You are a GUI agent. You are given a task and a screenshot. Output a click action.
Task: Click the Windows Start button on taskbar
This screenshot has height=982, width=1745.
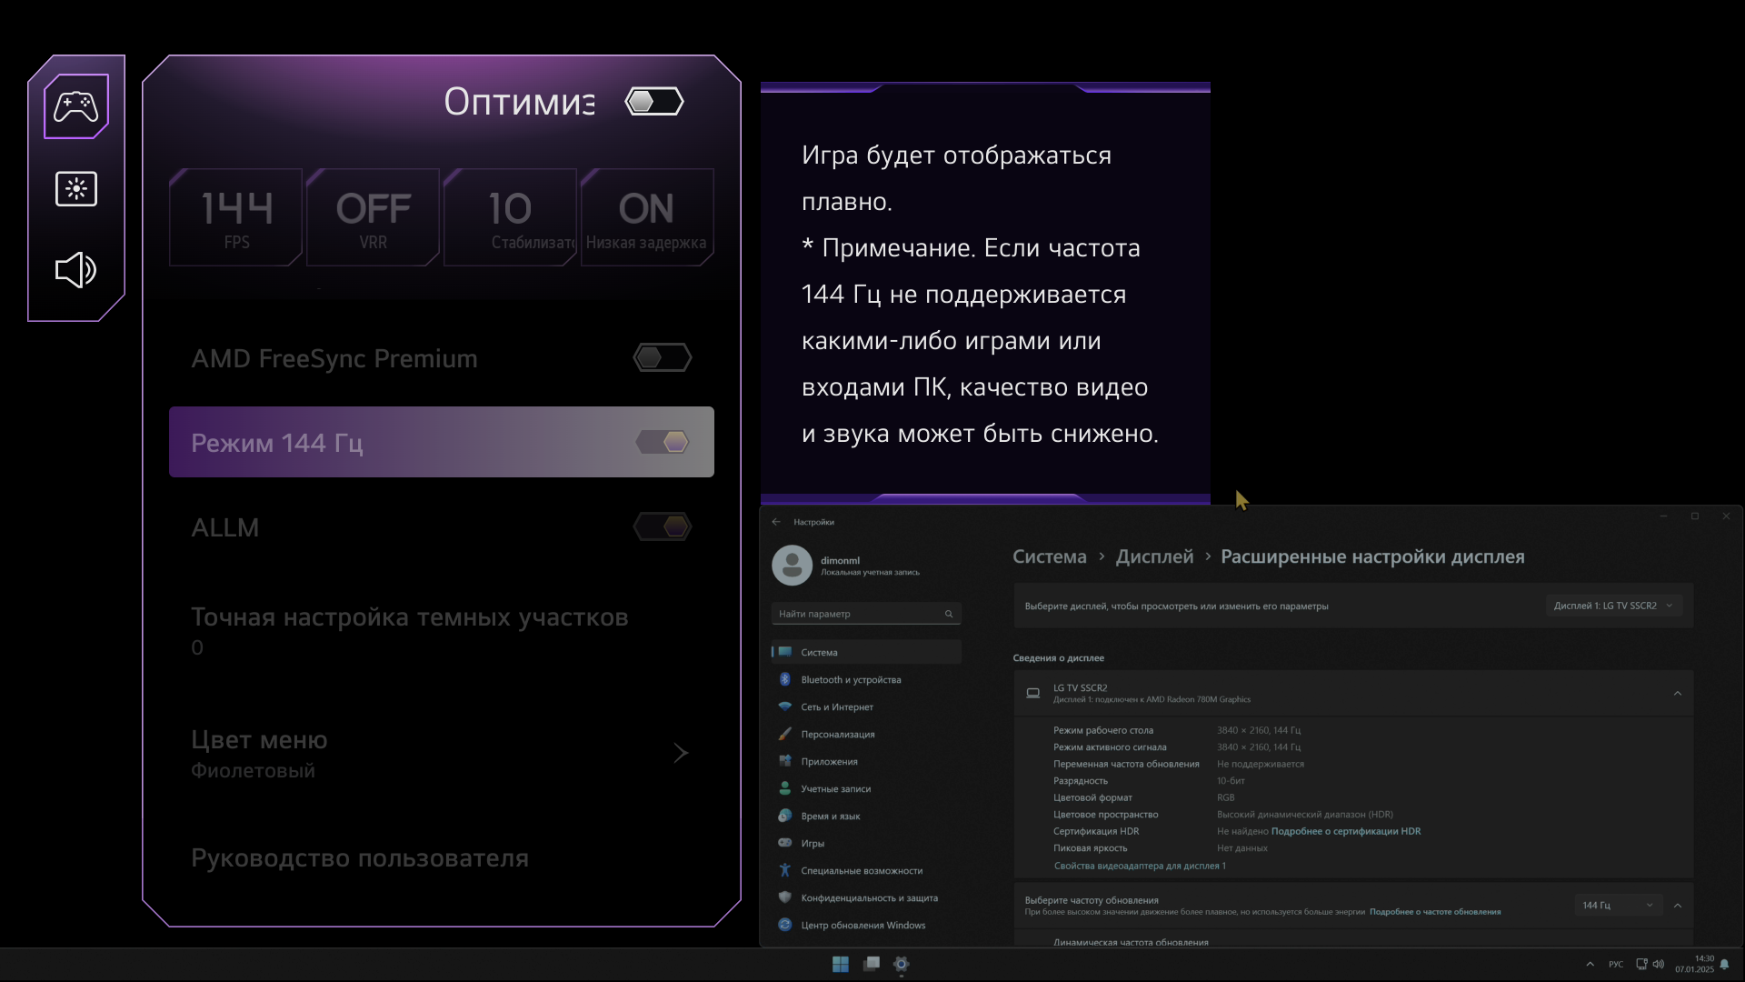coord(840,964)
